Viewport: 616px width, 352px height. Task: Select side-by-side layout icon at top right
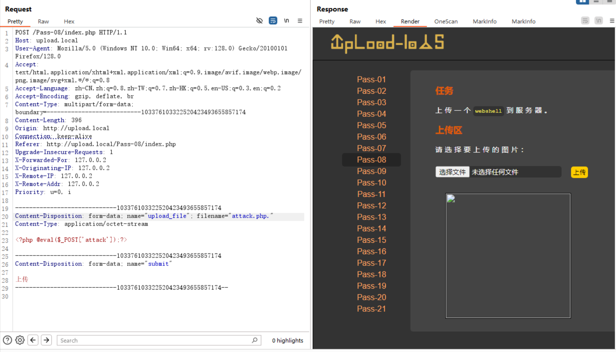(582, 2)
